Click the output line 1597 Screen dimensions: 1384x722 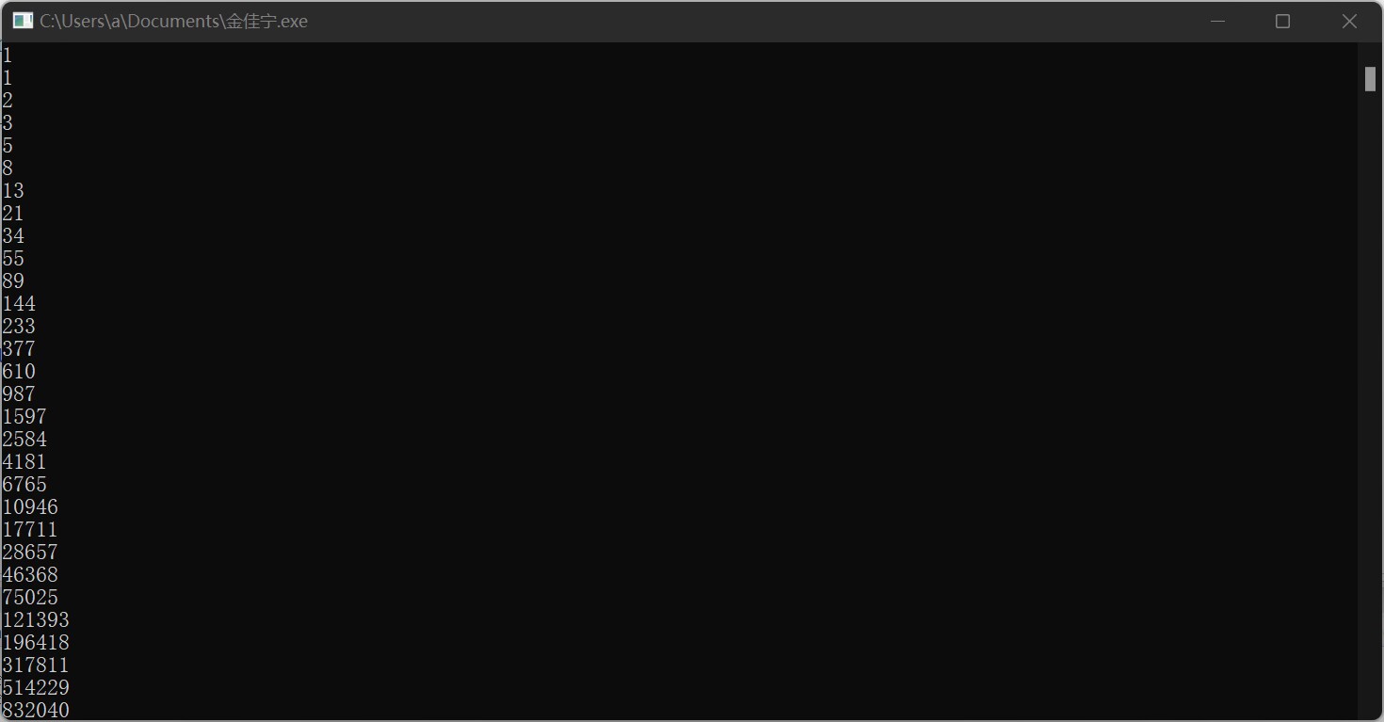(x=24, y=416)
